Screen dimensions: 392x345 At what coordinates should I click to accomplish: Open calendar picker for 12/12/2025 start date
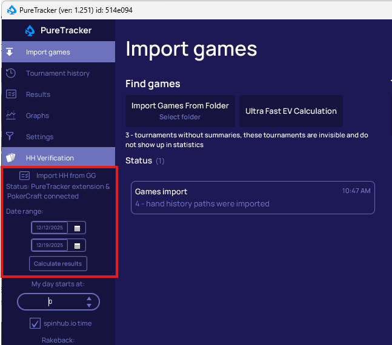pyautogui.click(x=77, y=228)
